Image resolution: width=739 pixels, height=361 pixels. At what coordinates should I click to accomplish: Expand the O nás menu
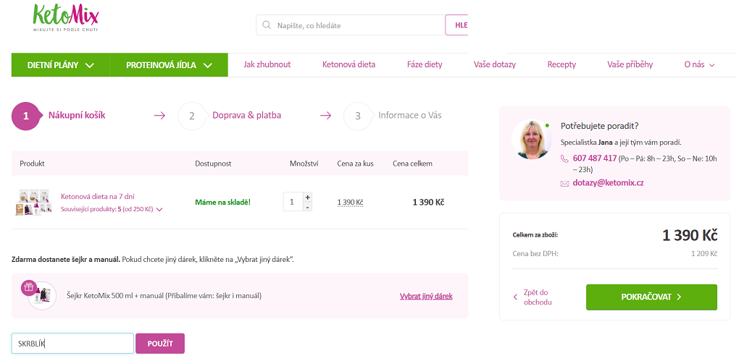[699, 64]
